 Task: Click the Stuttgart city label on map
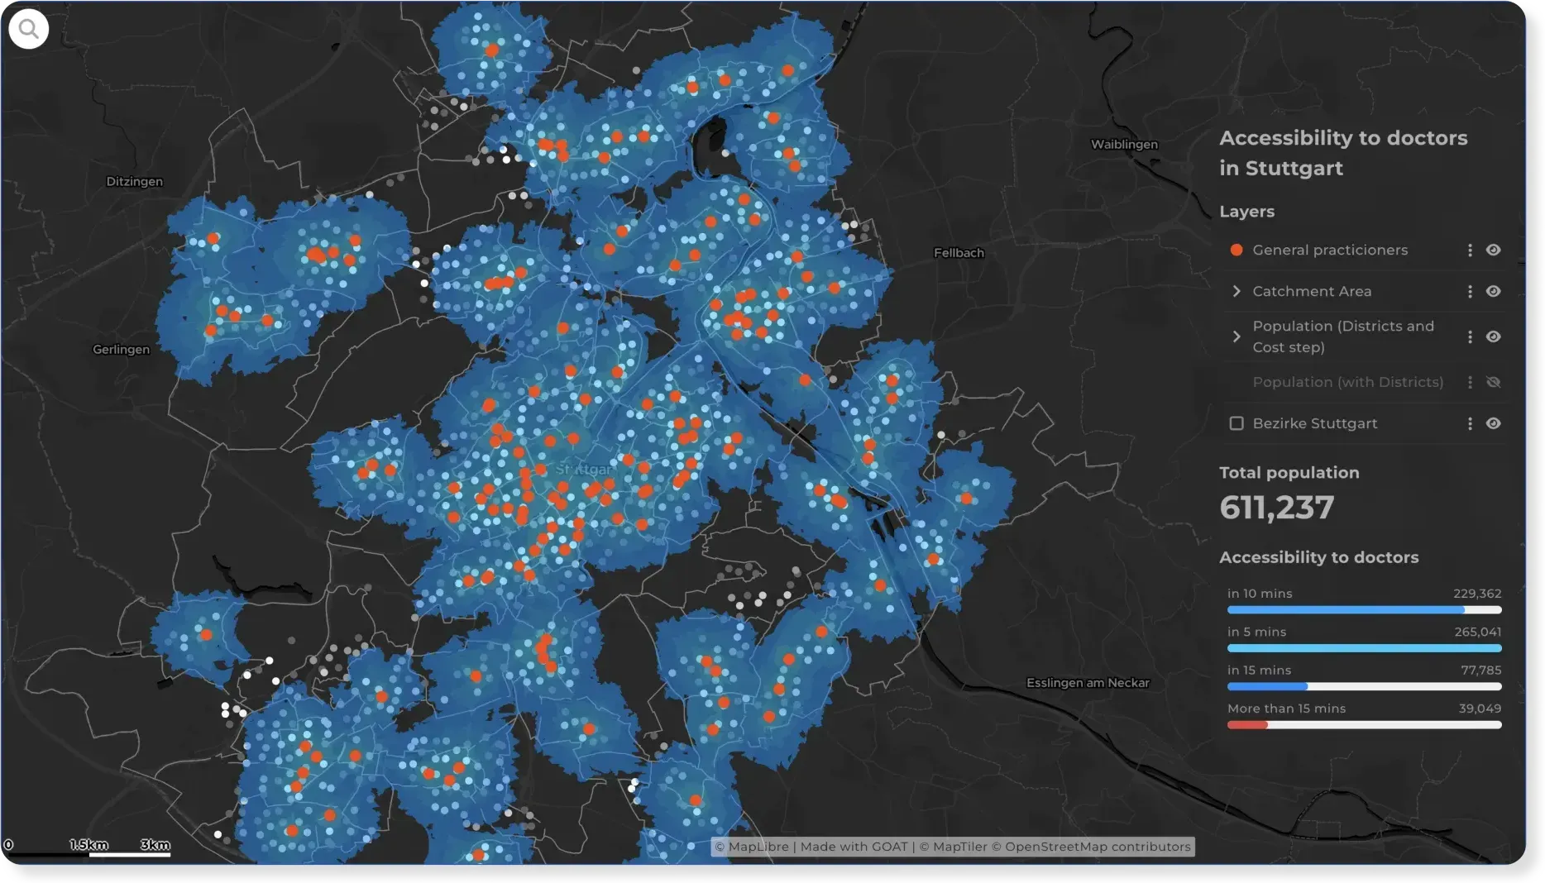tap(585, 469)
